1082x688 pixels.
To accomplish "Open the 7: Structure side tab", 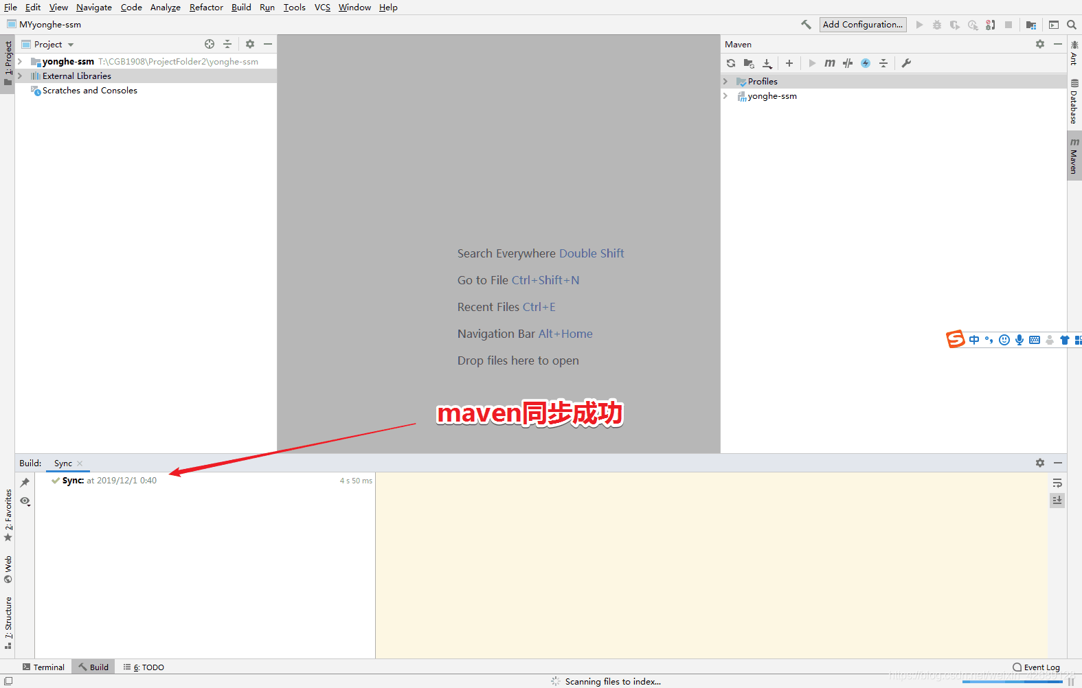I will 8,622.
